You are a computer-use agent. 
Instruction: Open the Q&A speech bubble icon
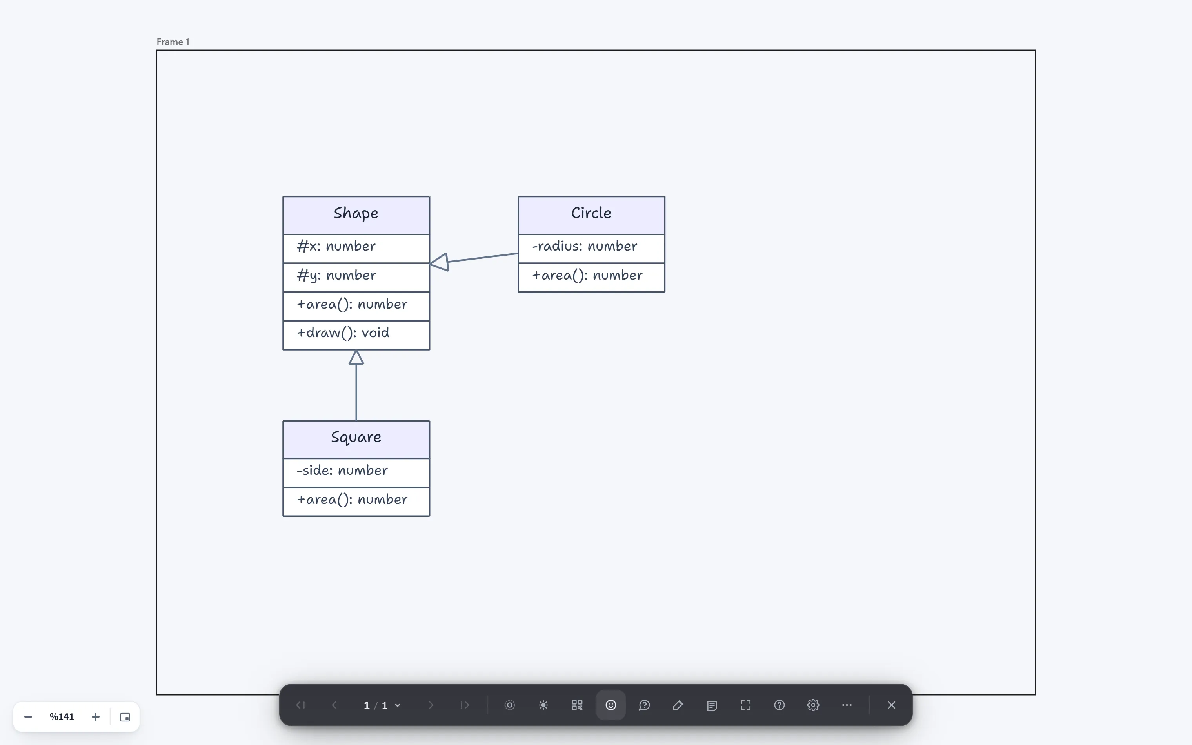[644, 705]
